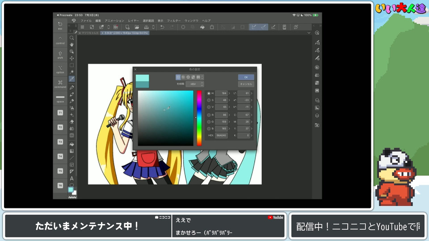The width and height of the screenshot is (429, 241).
Task: Select the Text tool
Action: coord(71,179)
